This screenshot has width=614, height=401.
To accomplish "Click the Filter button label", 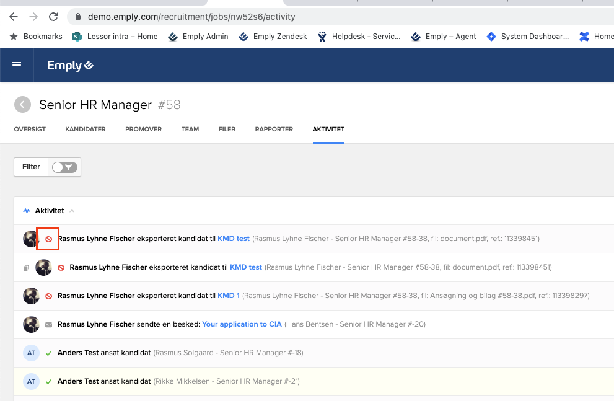I will (31, 167).
